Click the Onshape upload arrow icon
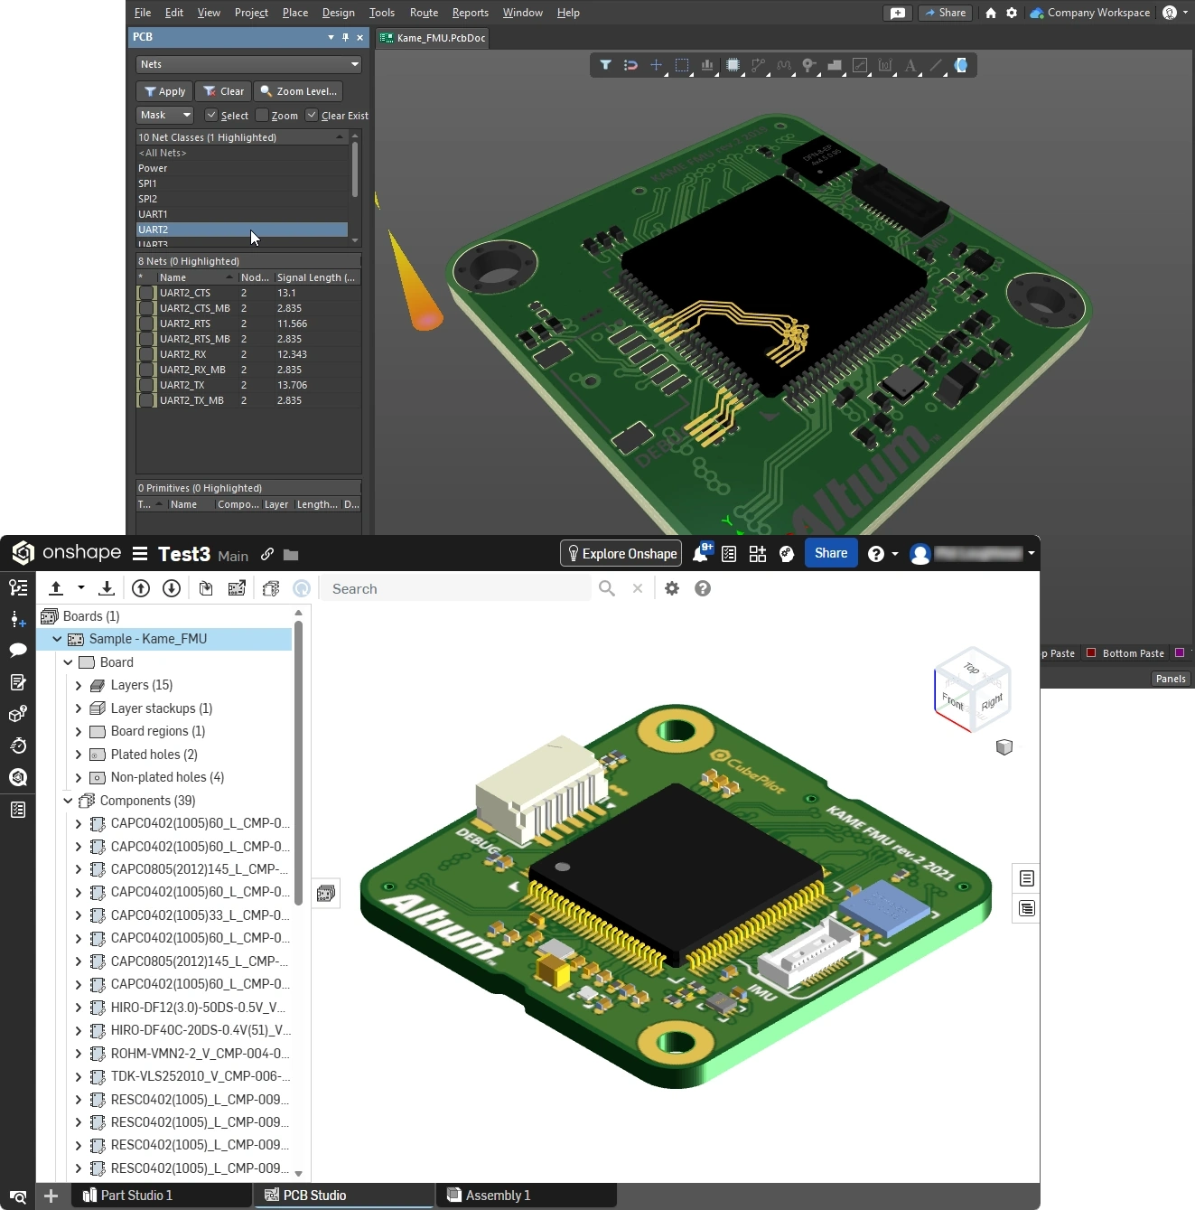This screenshot has height=1210, width=1195. (56, 588)
